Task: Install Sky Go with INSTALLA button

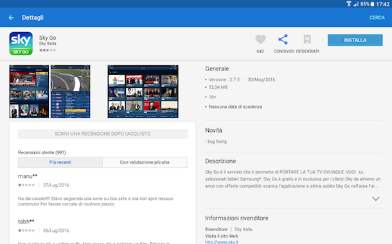Action: [355, 40]
